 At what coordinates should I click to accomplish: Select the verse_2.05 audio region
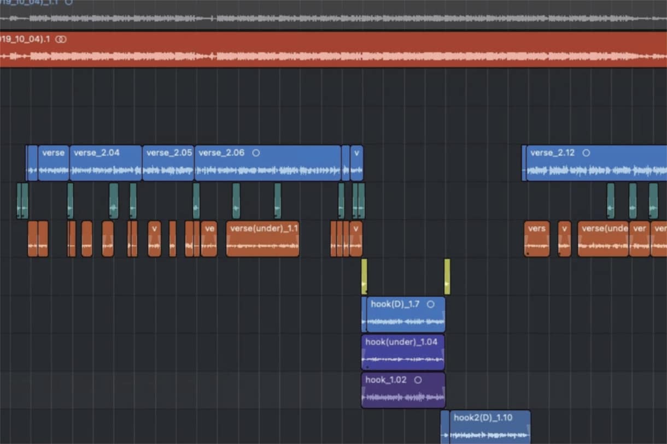168,163
